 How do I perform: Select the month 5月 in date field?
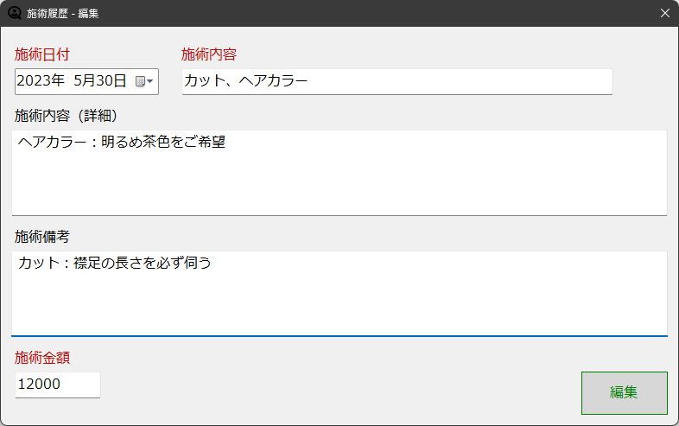[x=86, y=82]
